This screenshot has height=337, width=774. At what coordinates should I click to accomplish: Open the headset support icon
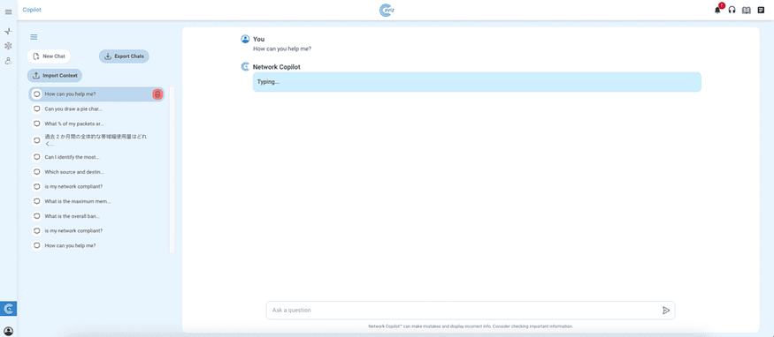[x=732, y=11]
